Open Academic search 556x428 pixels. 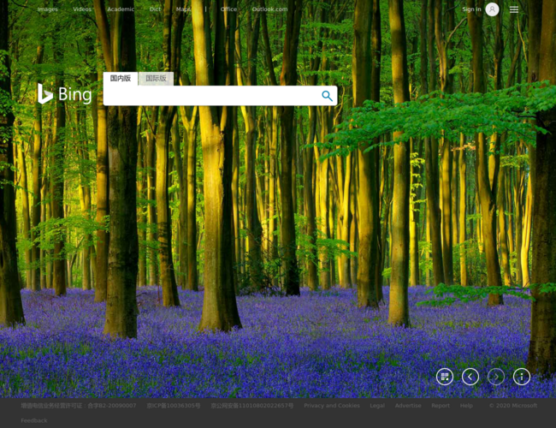[x=121, y=9]
